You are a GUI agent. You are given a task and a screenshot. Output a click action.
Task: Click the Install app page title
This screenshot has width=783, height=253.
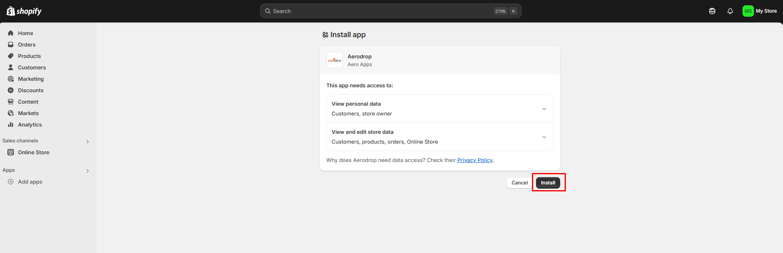[x=348, y=35]
